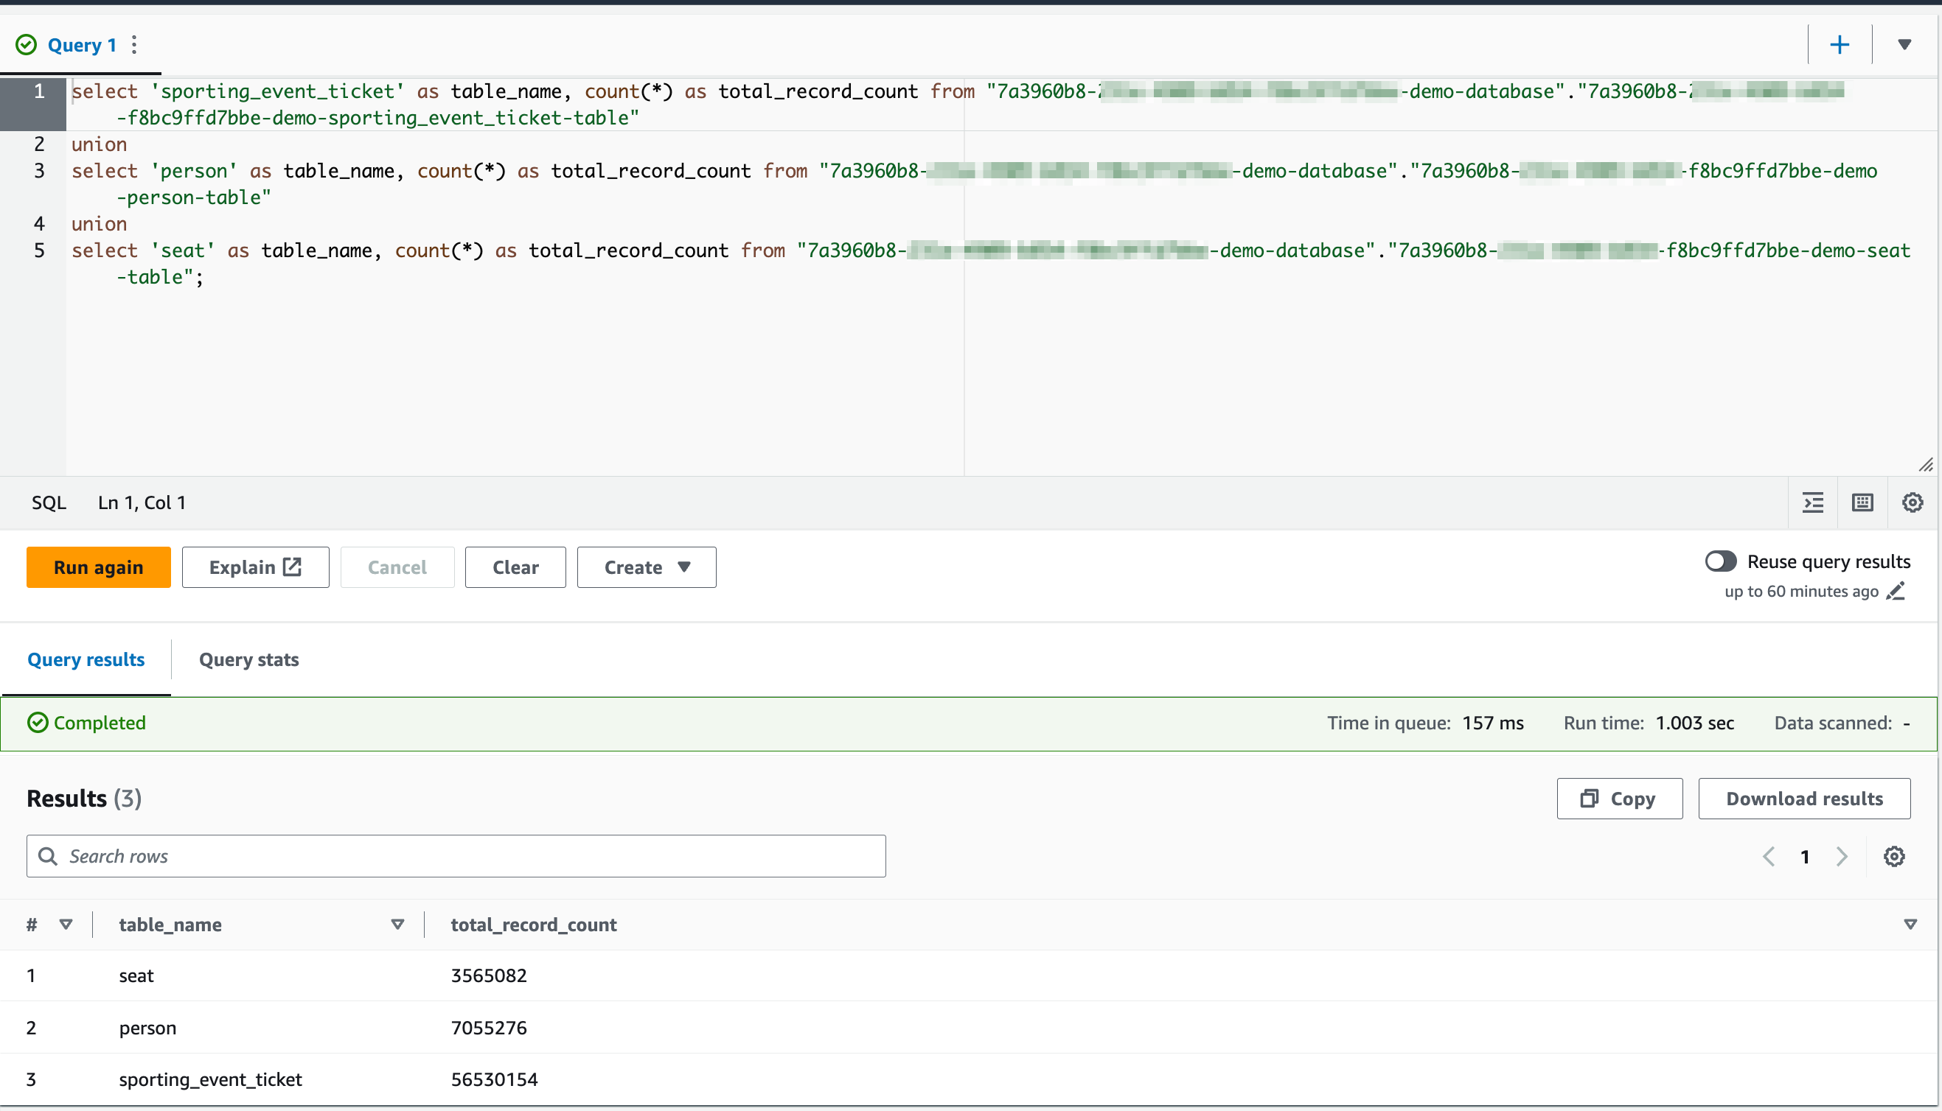Toggle sorting on the total_record_count column
Image resolution: width=1942 pixels, height=1111 pixels.
click(x=1912, y=924)
